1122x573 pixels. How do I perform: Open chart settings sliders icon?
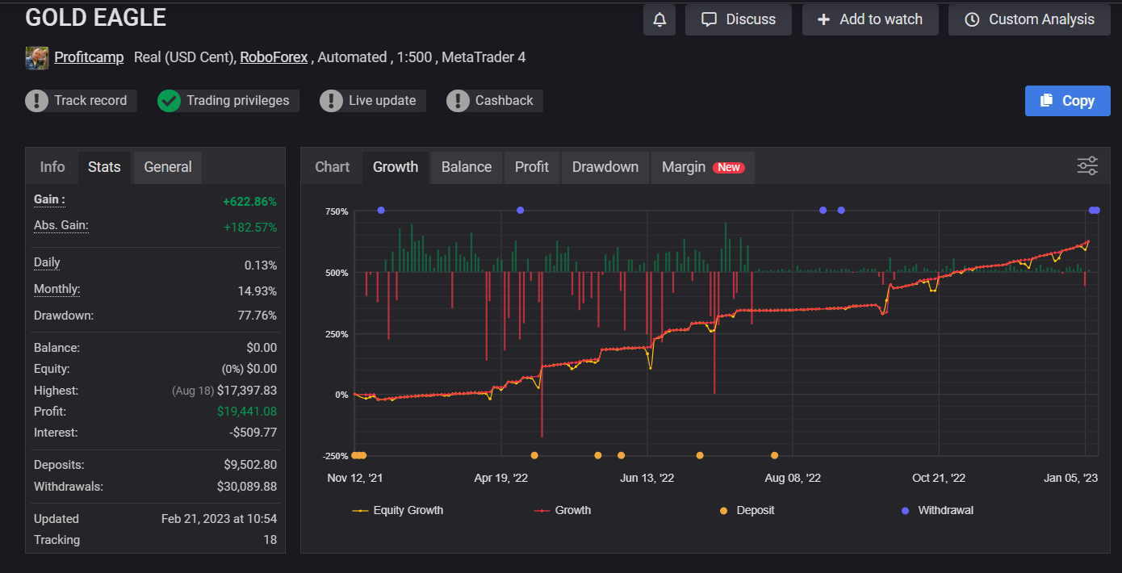[x=1087, y=166]
